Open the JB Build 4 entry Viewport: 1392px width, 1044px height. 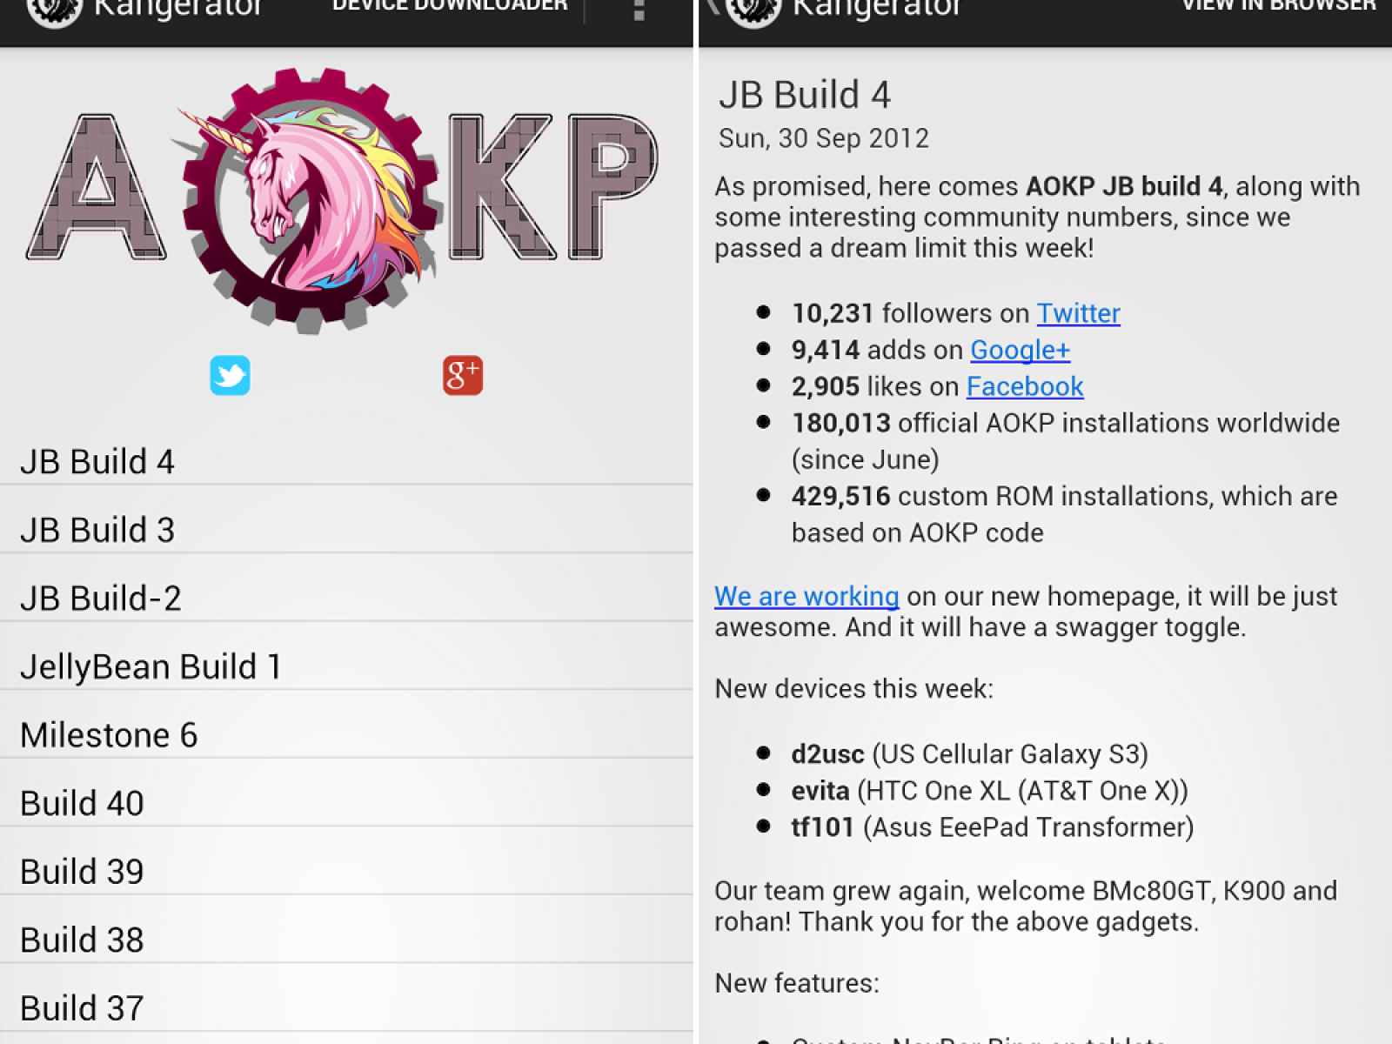[x=346, y=461]
